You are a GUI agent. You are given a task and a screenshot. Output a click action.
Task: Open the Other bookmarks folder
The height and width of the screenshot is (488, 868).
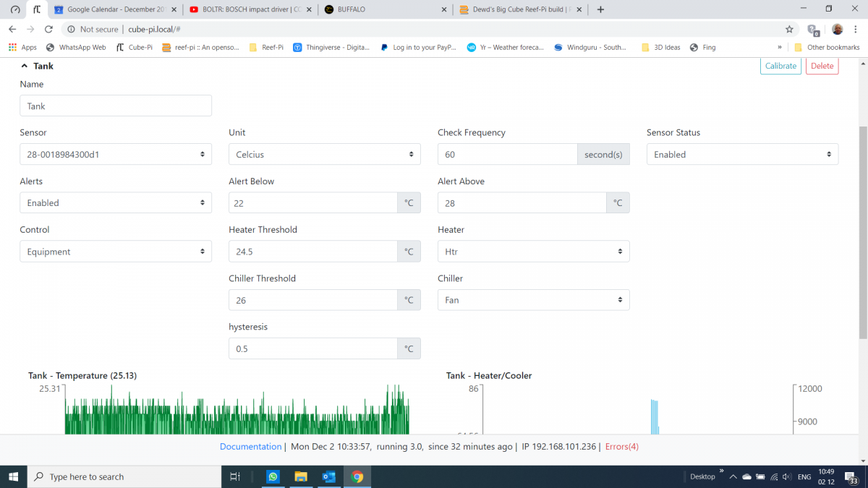pyautogui.click(x=827, y=47)
